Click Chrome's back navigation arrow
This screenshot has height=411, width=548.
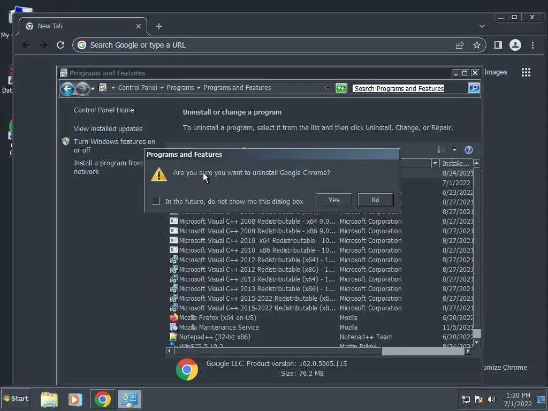coord(26,45)
